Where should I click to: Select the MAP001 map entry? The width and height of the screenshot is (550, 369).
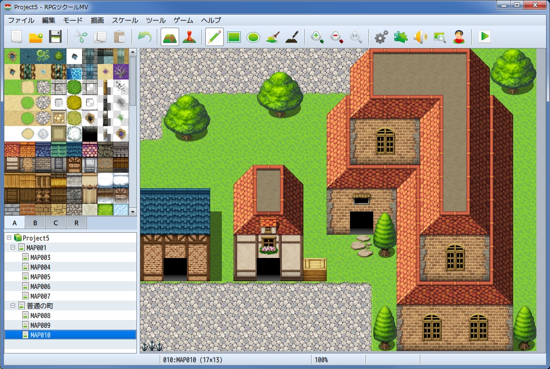(36, 247)
